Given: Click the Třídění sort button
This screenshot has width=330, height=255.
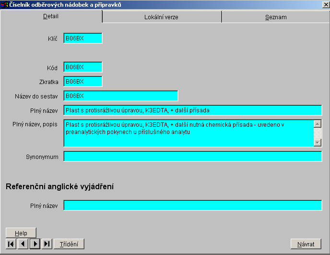Looking at the screenshot, I should click(x=69, y=244).
